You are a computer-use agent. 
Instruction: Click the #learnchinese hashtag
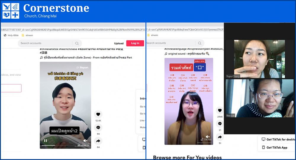click(x=68, y=49)
